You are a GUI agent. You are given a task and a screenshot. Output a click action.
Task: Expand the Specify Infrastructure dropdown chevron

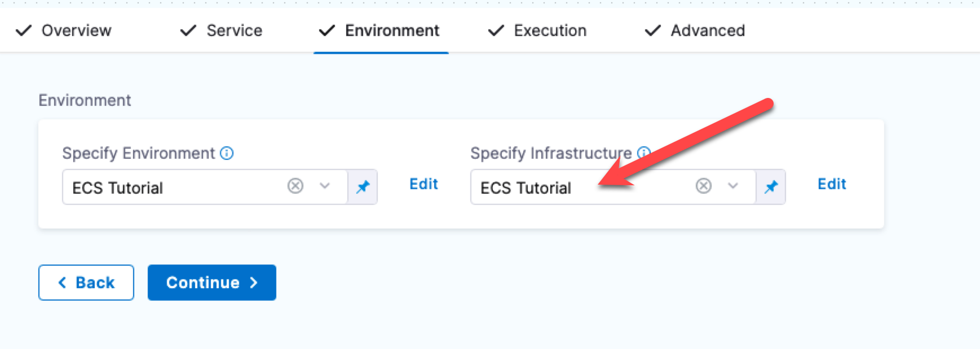[x=733, y=186]
